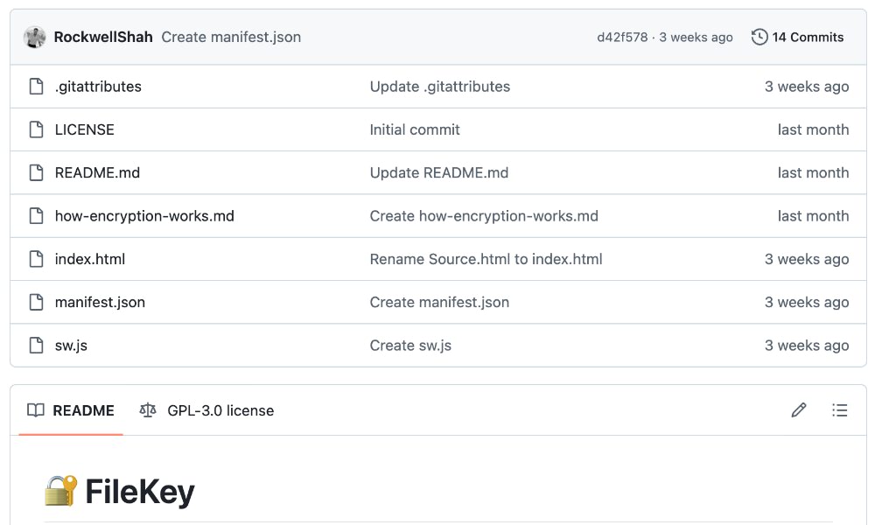This screenshot has width=875, height=525.
Task: Click the license scale icon
Action: point(148,410)
